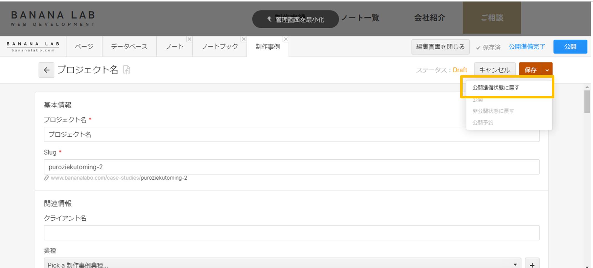Viewport: 593px width, 268px height.
Task: Click the BANANA LAB bananalabo.com logo
Action: click(33, 47)
